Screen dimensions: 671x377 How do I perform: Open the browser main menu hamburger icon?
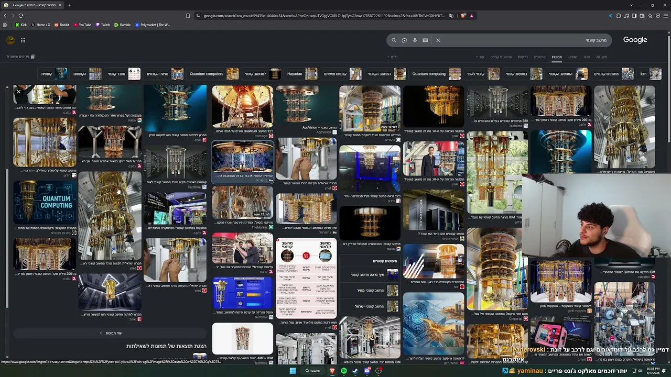click(666, 16)
